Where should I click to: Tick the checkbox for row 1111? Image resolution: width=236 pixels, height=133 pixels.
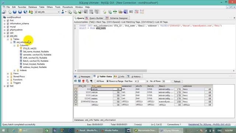76,95
